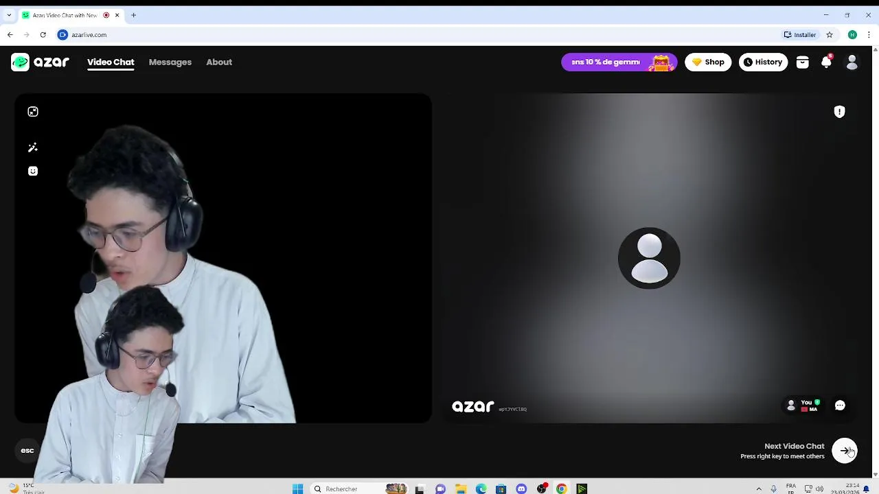Expand the tab search dropdown
Image resolution: width=879 pixels, height=494 pixels.
point(9,15)
